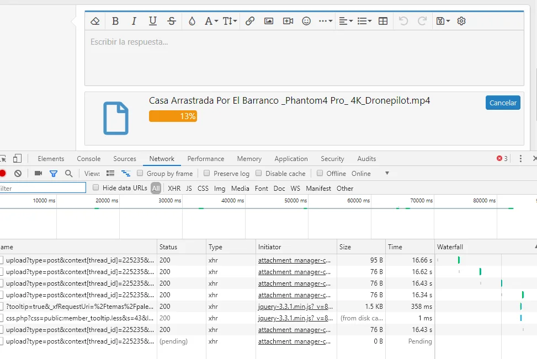
Task: Click the orange 13% upload progress bar
Action: tap(173, 116)
